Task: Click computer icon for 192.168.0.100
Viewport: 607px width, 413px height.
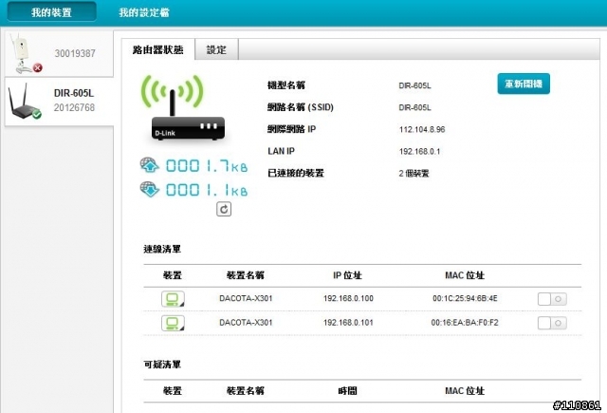Action: click(x=173, y=299)
